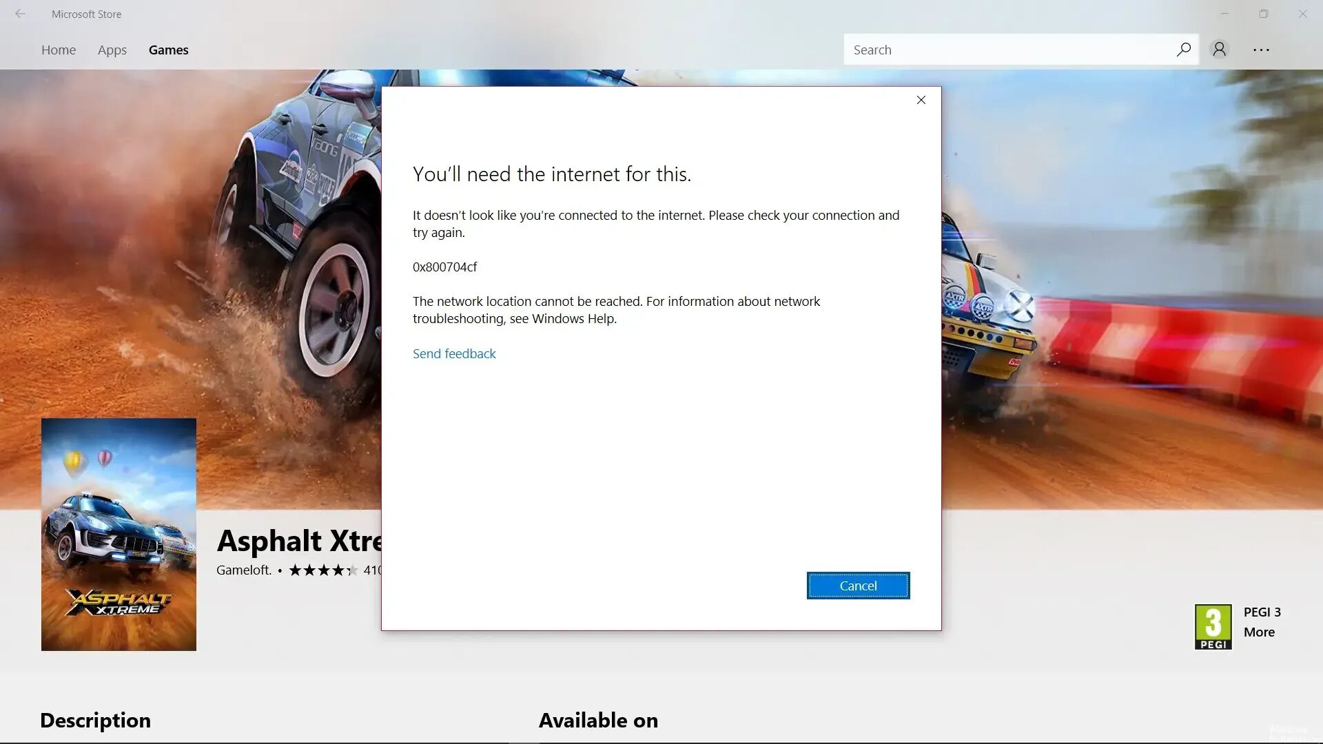
Task: Click the back arrow in title bar
Action: tap(20, 14)
